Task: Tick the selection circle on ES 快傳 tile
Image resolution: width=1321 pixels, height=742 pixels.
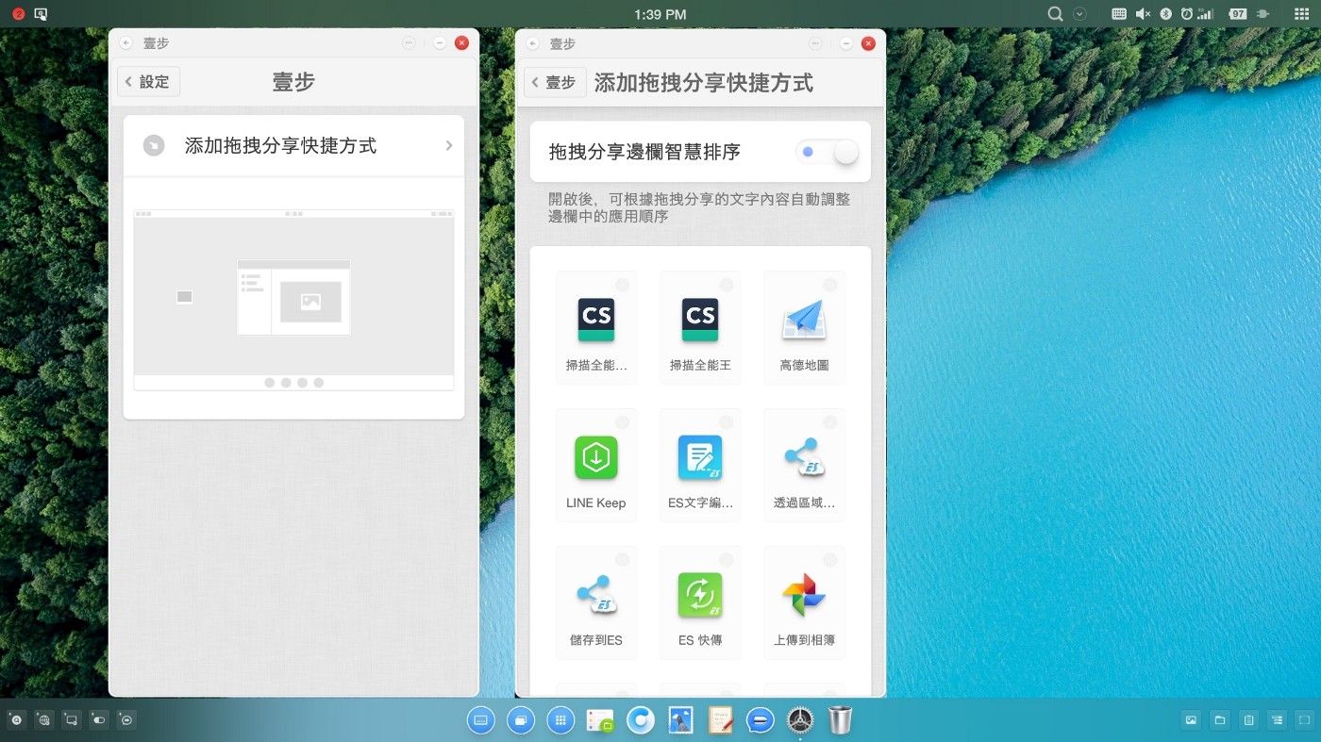Action: click(727, 560)
